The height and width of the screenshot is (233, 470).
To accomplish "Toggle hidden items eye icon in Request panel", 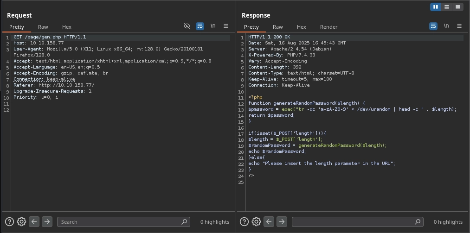I will 187,26.
